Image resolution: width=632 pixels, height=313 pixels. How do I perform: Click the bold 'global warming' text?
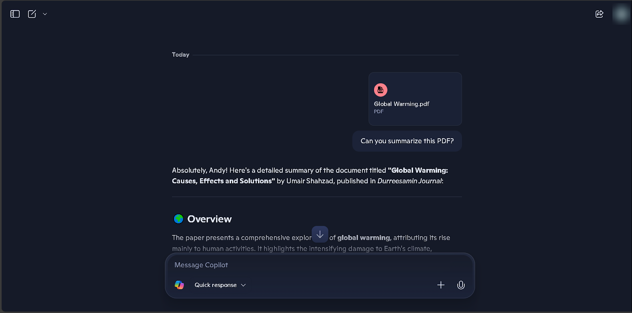pos(364,238)
